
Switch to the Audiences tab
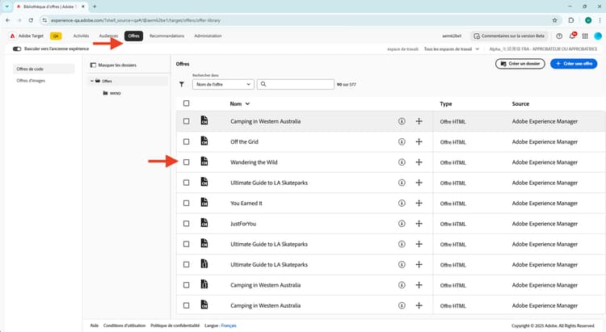pos(107,36)
